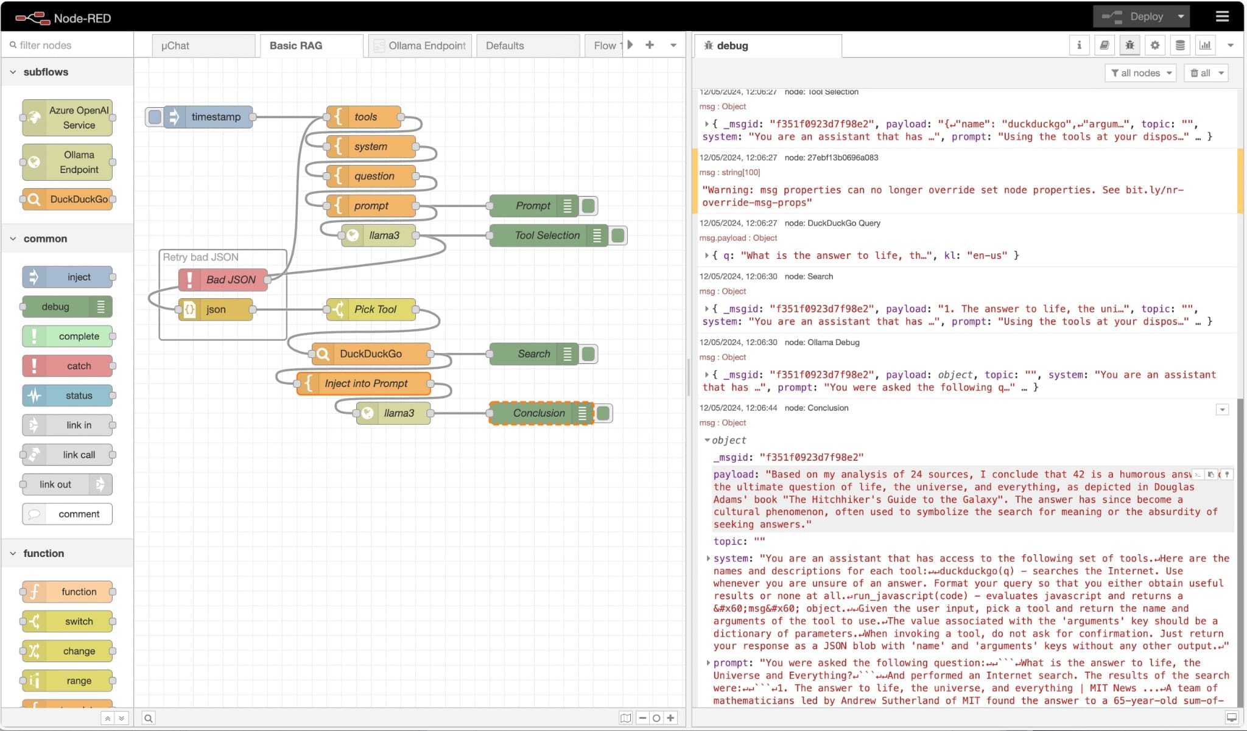Image resolution: width=1247 pixels, height=731 pixels.
Task: Toggle the Tool Selection debug node button
Action: [x=618, y=236]
